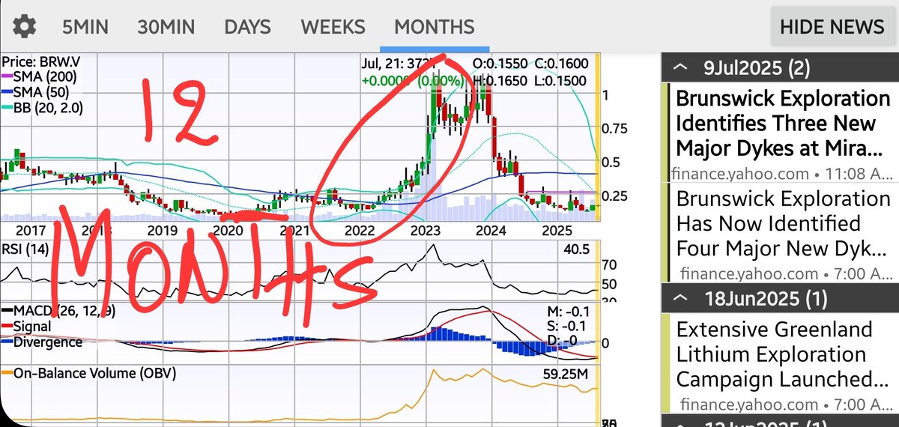Switch to the 30MIN timeframe tab
899x427 pixels.
pyautogui.click(x=166, y=28)
